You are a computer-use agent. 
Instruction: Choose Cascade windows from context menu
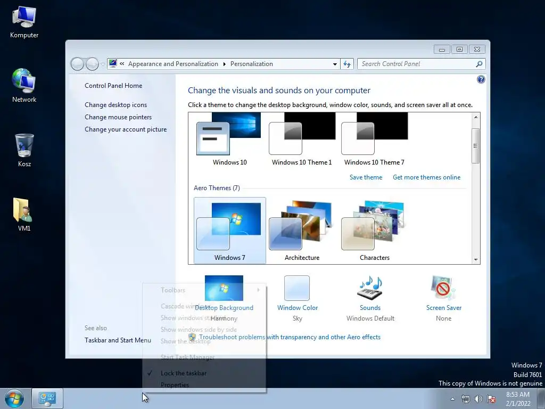[x=204, y=306]
